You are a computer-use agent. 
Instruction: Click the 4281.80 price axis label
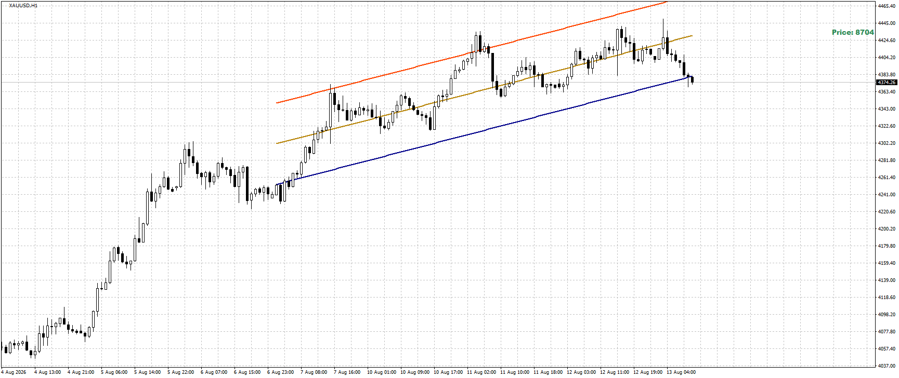(887, 160)
